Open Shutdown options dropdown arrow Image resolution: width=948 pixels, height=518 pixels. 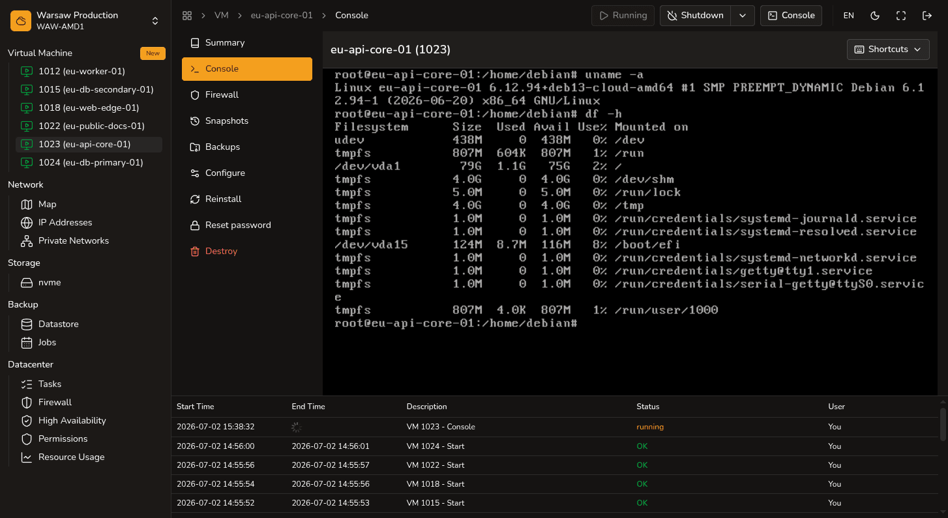743,15
